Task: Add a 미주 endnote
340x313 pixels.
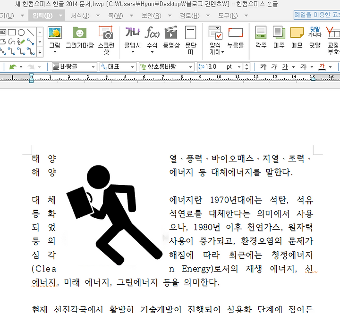Action: point(279,37)
